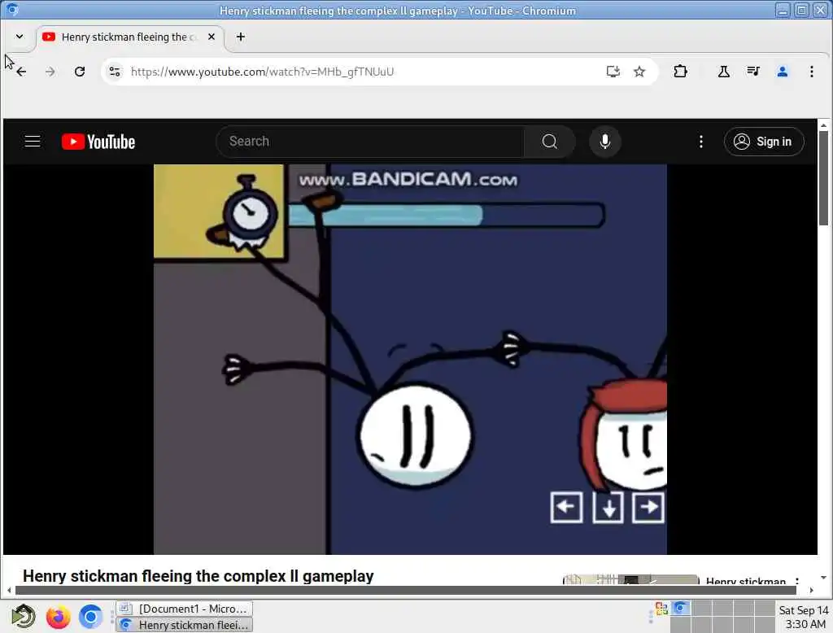Screen dimensions: 833x633
Task: Bookmark this page with star icon
Action: 639,72
